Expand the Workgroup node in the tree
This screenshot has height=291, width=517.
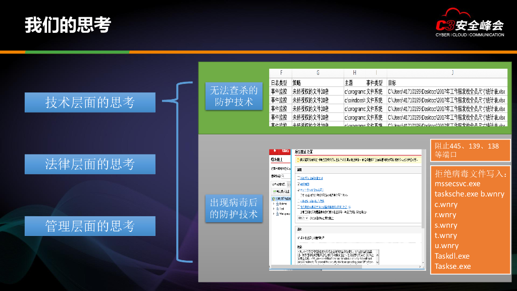[x=274, y=214]
